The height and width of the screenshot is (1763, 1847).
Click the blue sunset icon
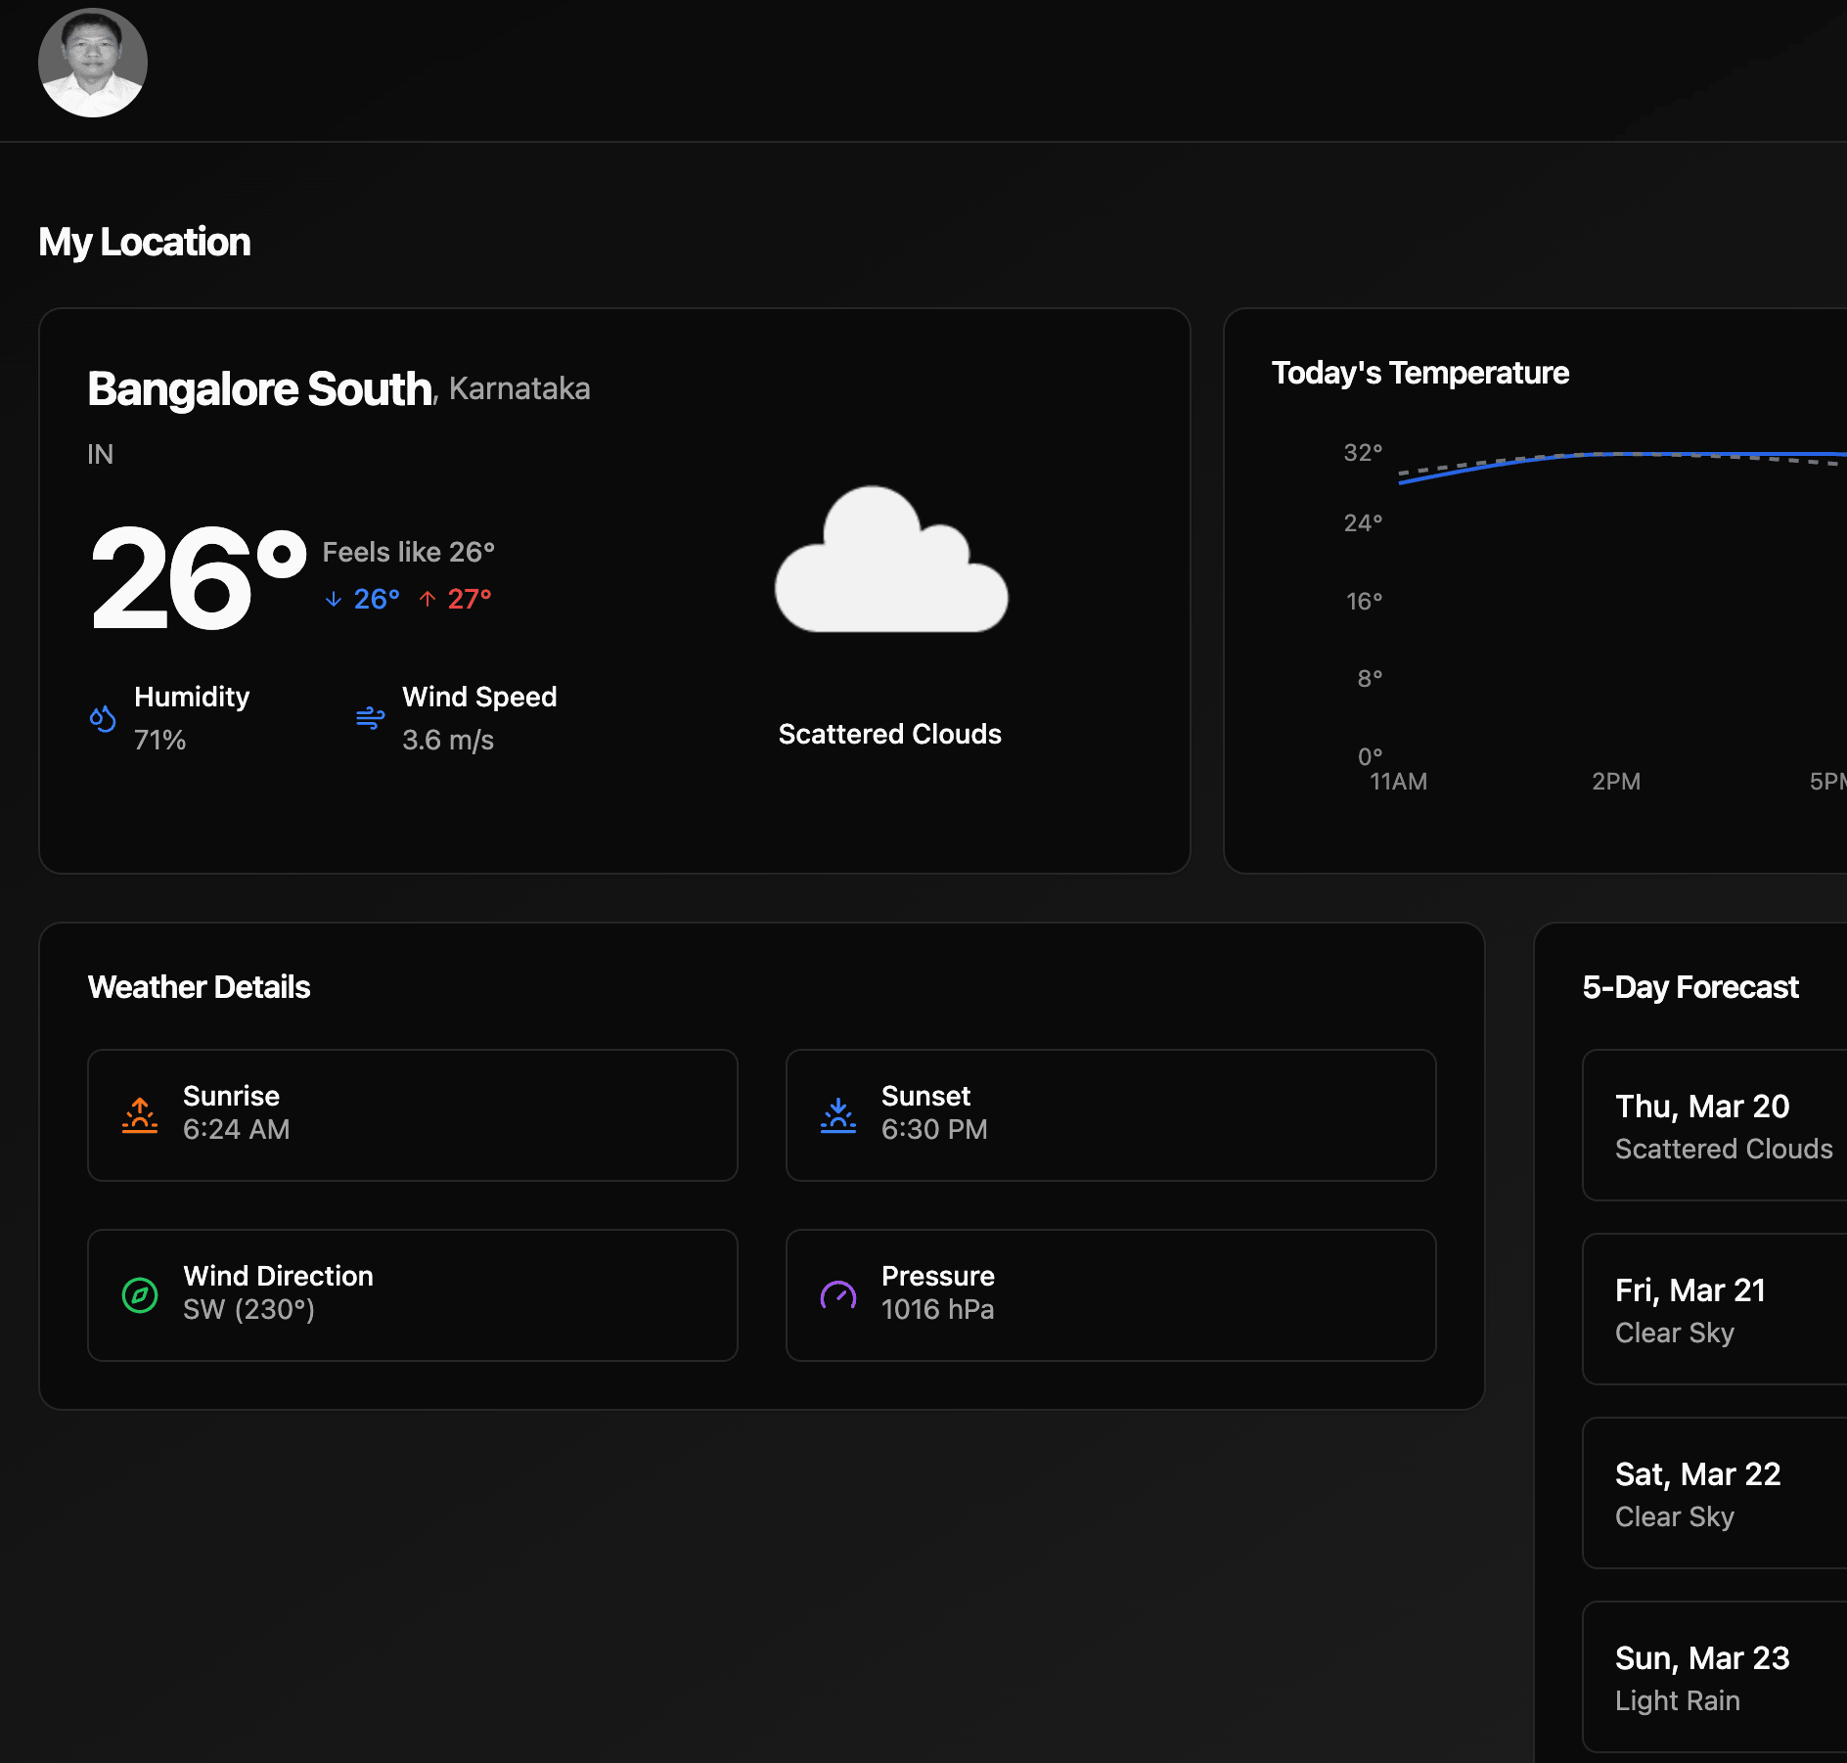(838, 1114)
